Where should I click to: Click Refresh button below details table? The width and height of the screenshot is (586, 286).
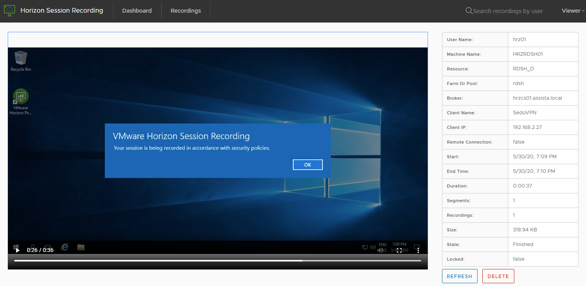[459, 276]
